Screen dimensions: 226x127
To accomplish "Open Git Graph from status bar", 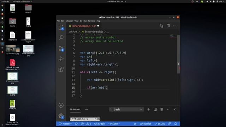I will click(99, 124).
